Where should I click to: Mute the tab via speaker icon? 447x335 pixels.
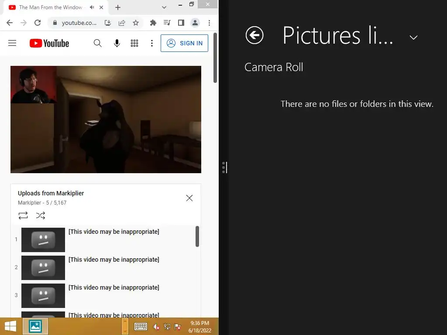click(92, 7)
